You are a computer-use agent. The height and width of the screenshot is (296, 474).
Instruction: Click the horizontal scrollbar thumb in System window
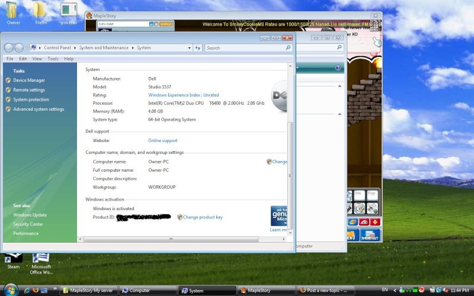coord(171,239)
